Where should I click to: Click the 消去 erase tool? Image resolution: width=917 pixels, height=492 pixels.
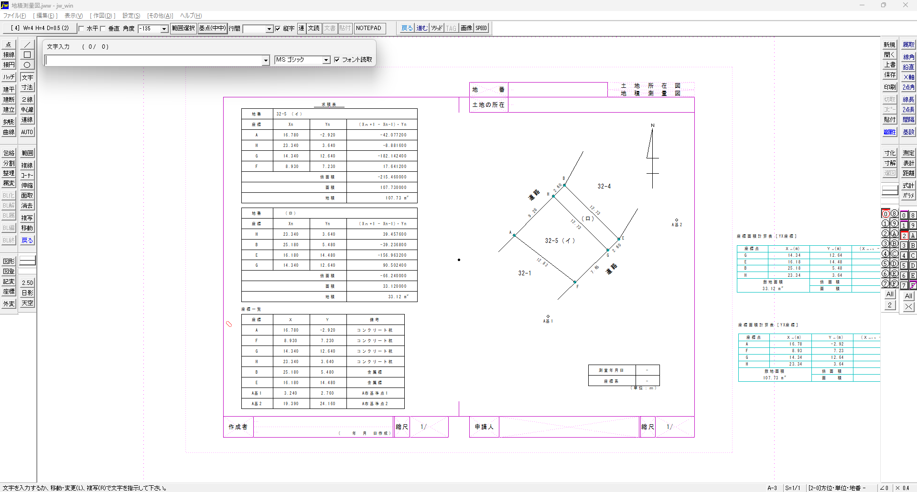pyautogui.click(x=27, y=206)
